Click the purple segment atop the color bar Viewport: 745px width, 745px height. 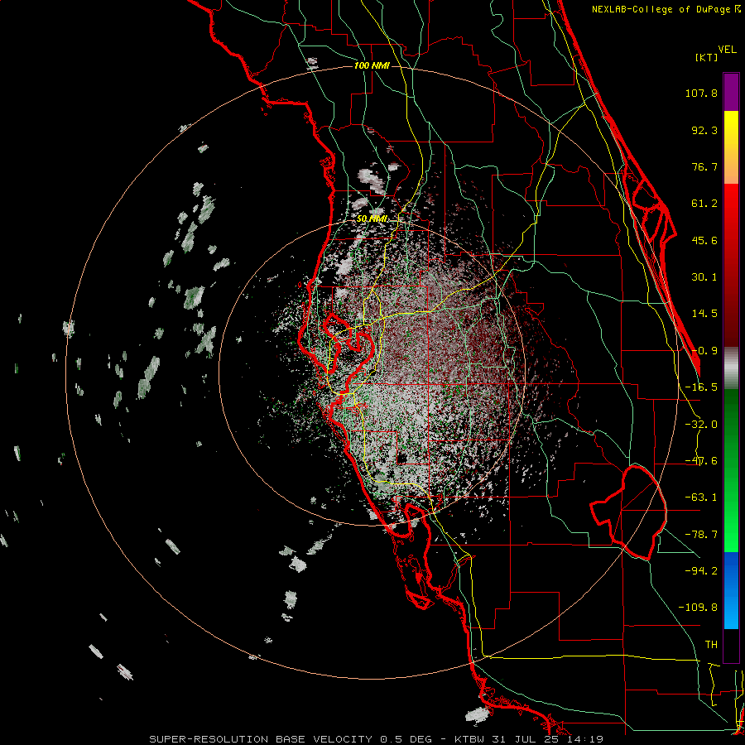[731, 92]
